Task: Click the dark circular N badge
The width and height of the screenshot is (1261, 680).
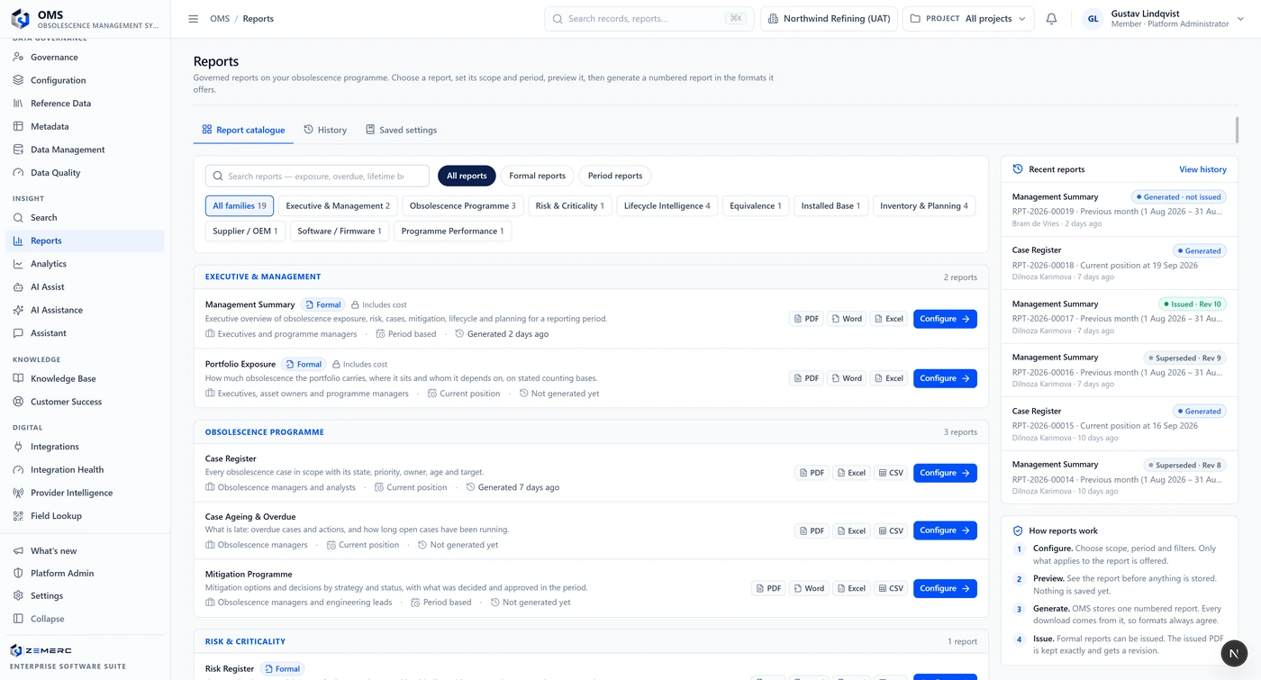Action: coord(1235,654)
